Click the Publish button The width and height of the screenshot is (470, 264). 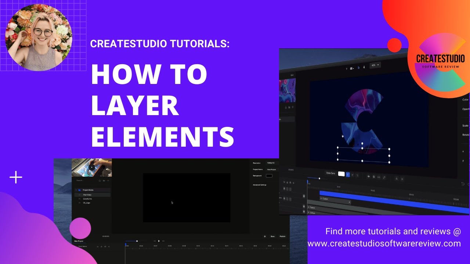pos(282,236)
